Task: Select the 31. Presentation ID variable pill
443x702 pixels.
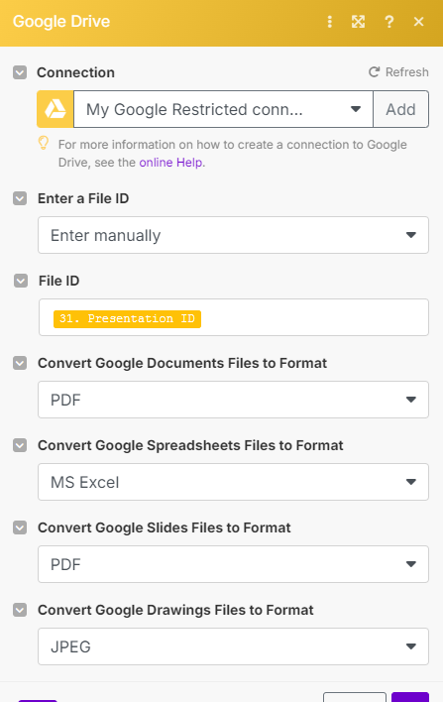Action: coord(127,318)
